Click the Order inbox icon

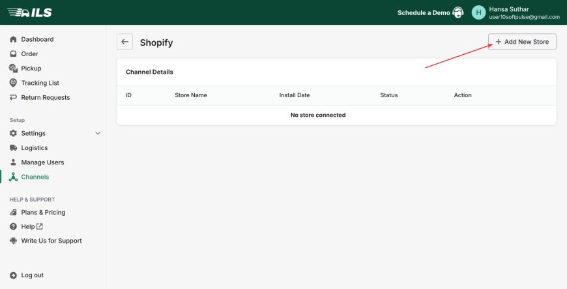tap(14, 53)
